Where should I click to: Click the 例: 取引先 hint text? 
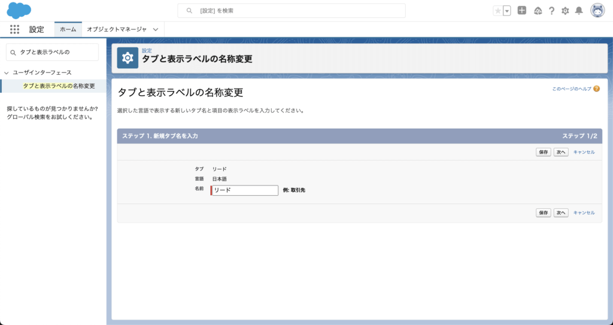[x=294, y=190]
